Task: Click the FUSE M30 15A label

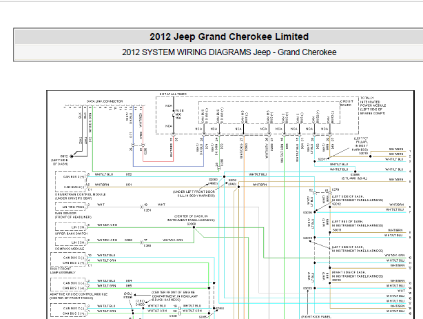Action: (179, 114)
